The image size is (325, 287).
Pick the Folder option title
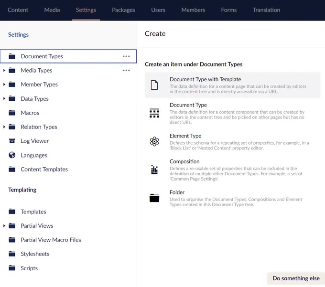(177, 192)
